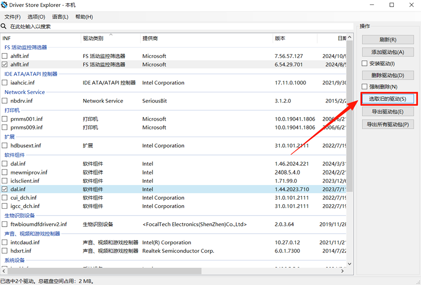Click the Intel(R) Corporation provider cell
Screen dimensions: 421x285
167,242
